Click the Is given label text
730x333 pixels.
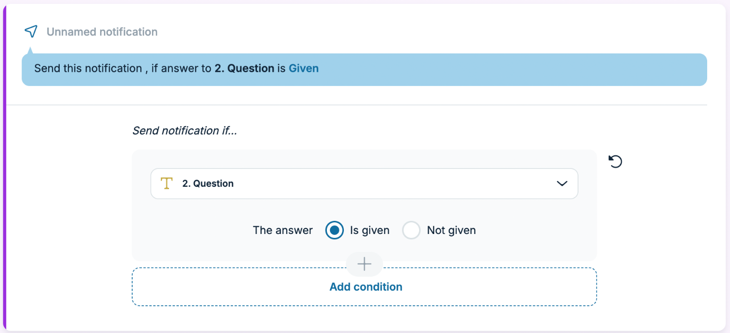click(370, 231)
